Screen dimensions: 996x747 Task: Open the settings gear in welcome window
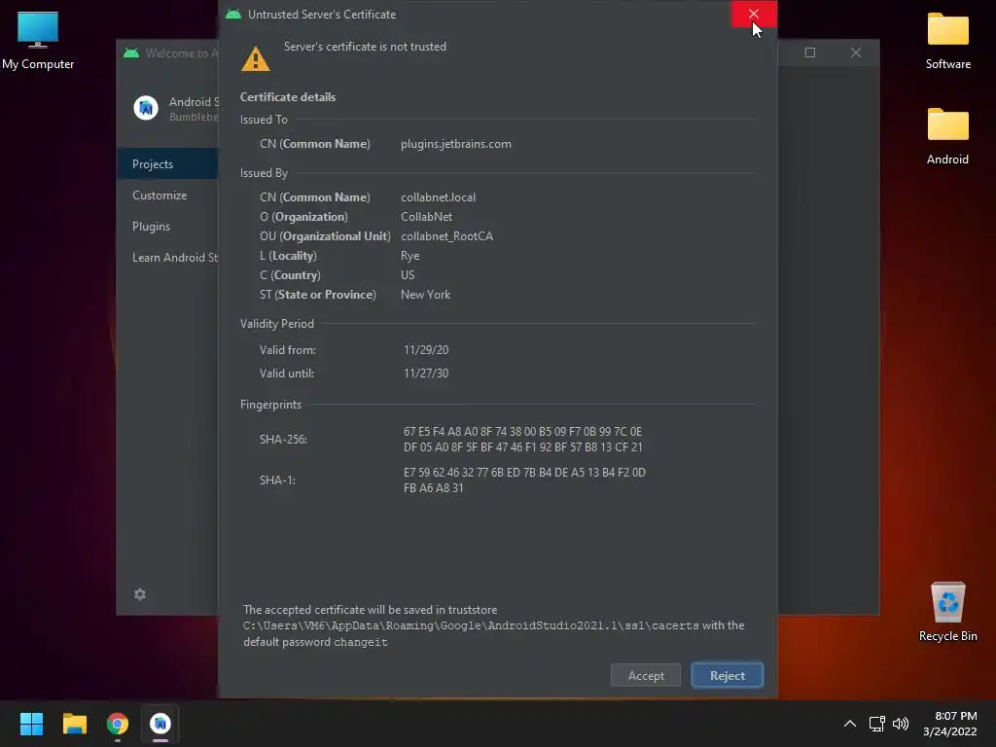140,594
